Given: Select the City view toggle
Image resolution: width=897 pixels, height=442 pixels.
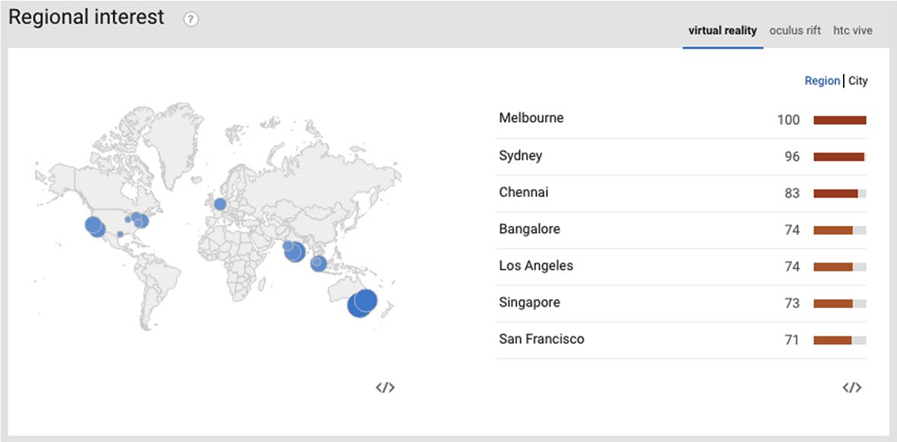Looking at the screenshot, I should [x=857, y=81].
